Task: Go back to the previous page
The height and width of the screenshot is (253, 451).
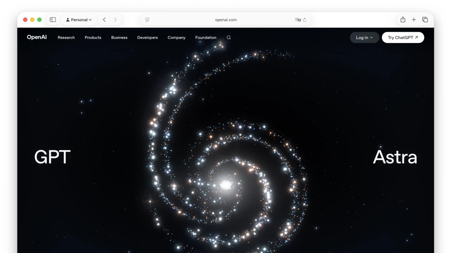Action: pos(104,20)
